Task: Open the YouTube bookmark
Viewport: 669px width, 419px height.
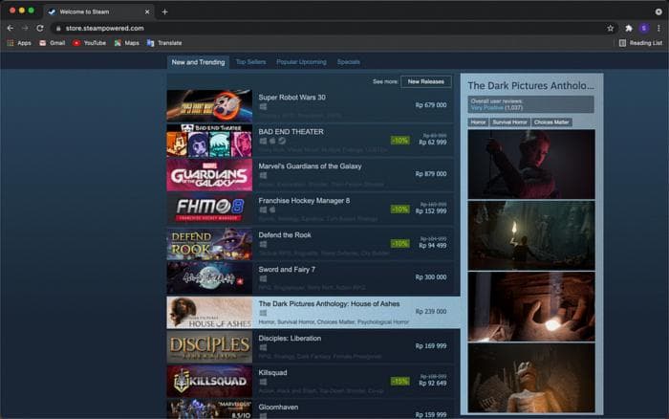Action: 90,43
